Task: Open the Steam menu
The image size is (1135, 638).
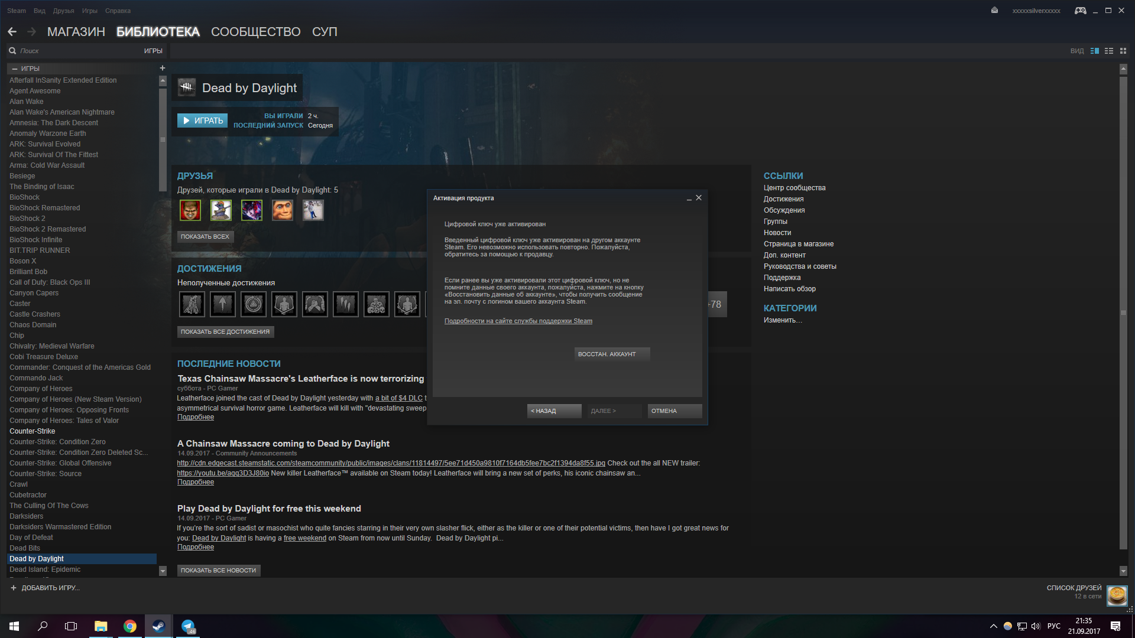Action: point(17,11)
